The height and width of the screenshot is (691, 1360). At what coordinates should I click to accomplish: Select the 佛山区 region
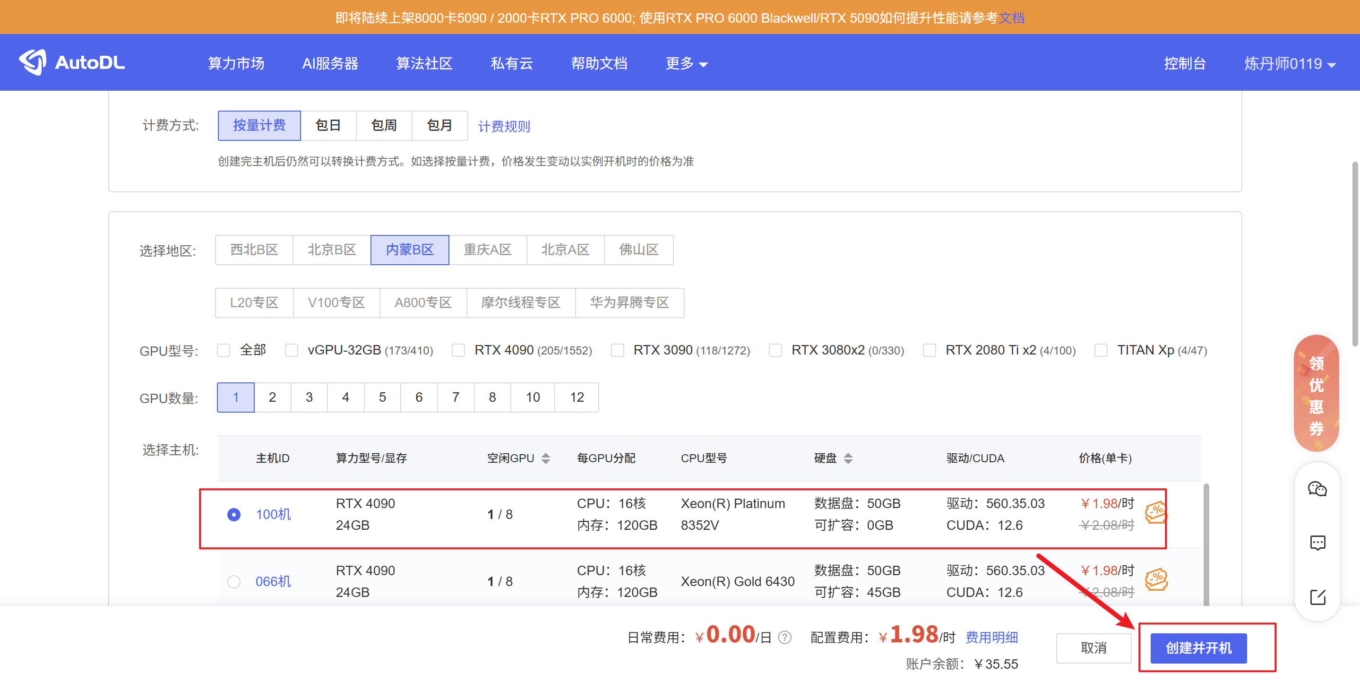[x=639, y=250]
